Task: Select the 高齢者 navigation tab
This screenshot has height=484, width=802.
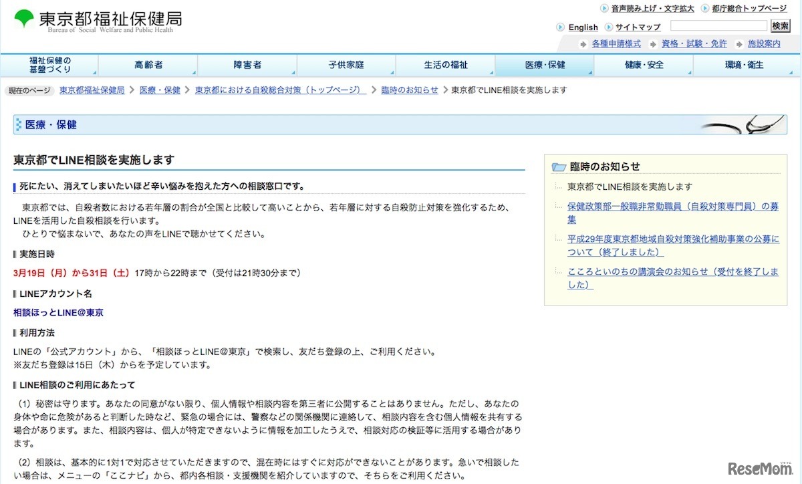Action: coord(148,64)
